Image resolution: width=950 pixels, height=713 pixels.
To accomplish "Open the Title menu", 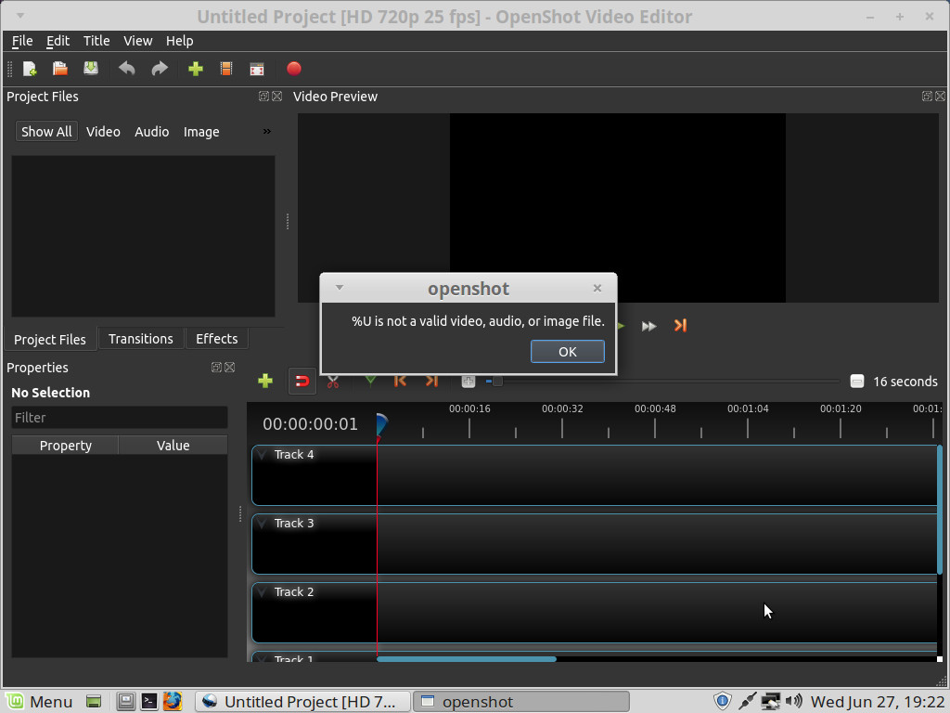I will (x=96, y=41).
